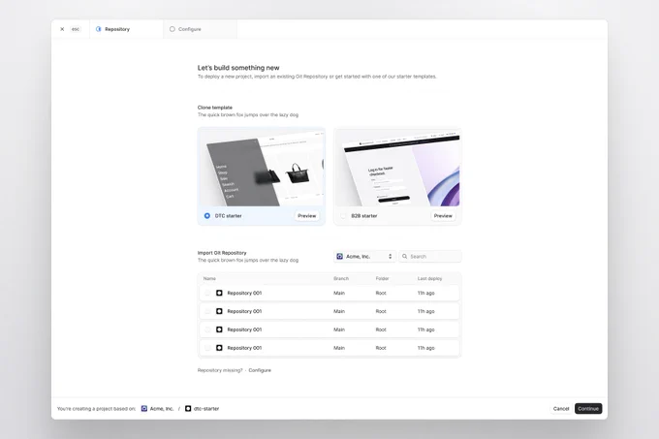Image resolution: width=659 pixels, height=439 pixels.
Task: Select the second Repository 001 radio
Action: tap(207, 311)
